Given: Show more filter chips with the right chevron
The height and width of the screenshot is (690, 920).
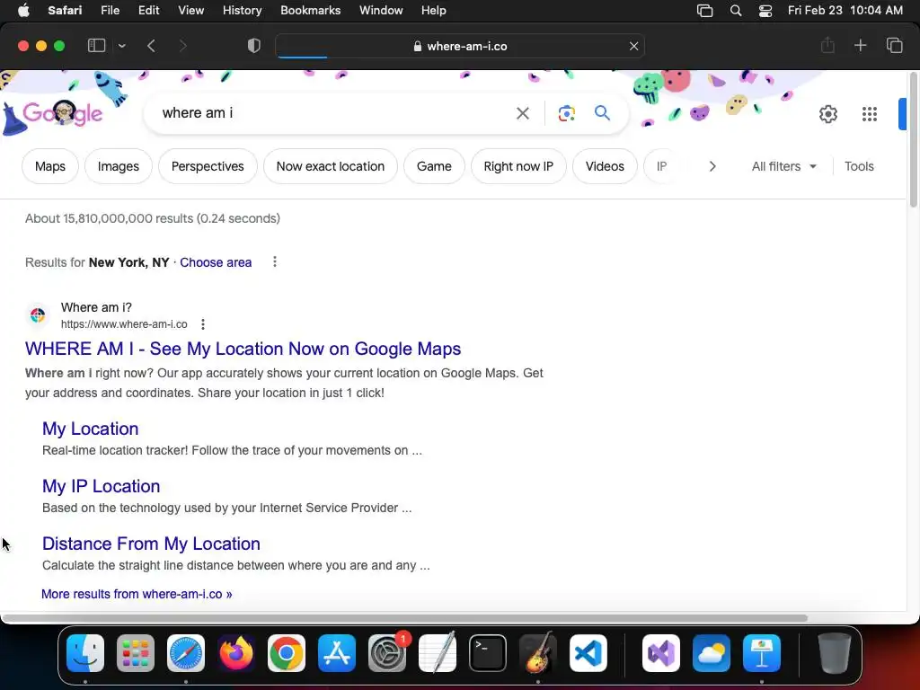Looking at the screenshot, I should point(712,166).
